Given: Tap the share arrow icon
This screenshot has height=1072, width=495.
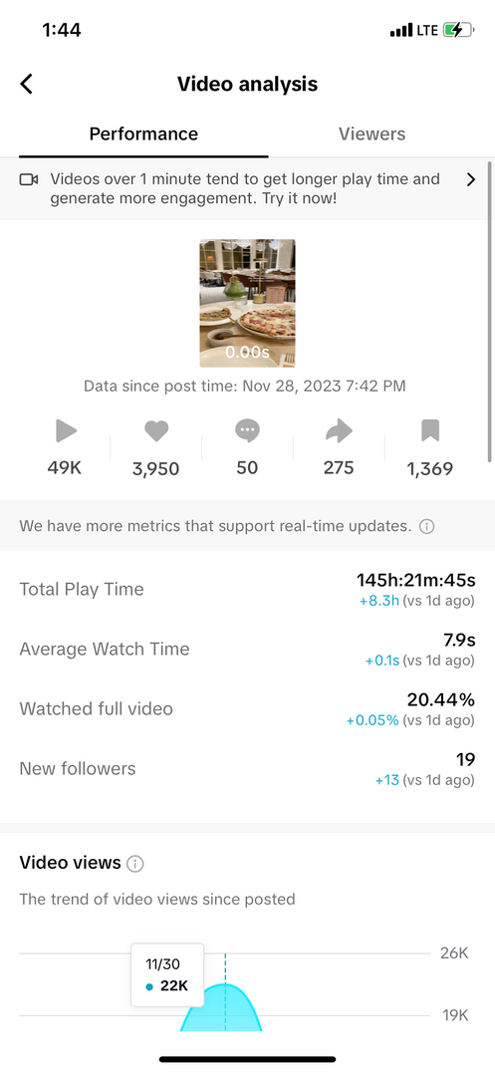Looking at the screenshot, I should tap(339, 430).
